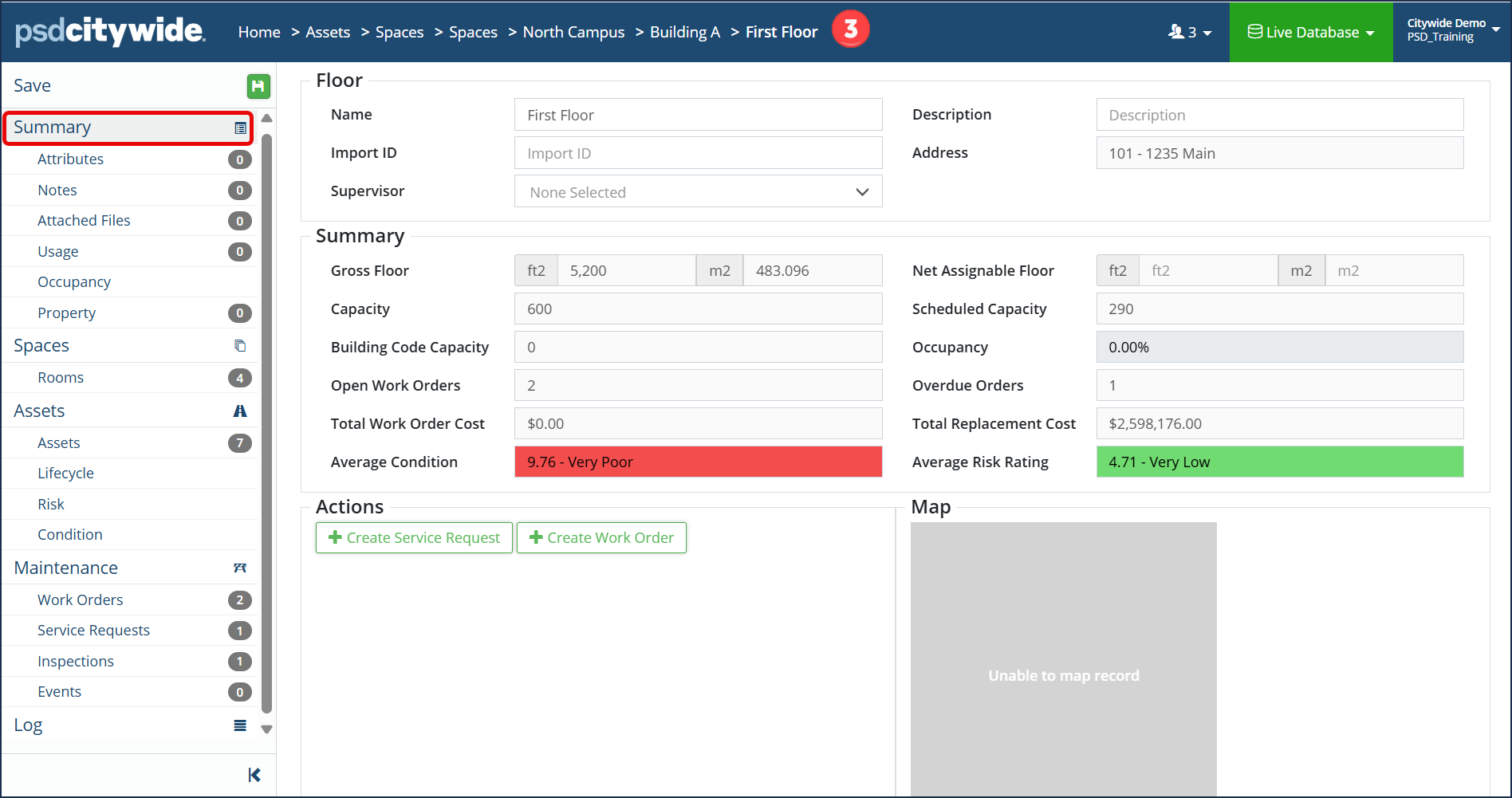The width and height of the screenshot is (1512, 798).
Task: Click the green Save disk icon
Action: tap(258, 86)
